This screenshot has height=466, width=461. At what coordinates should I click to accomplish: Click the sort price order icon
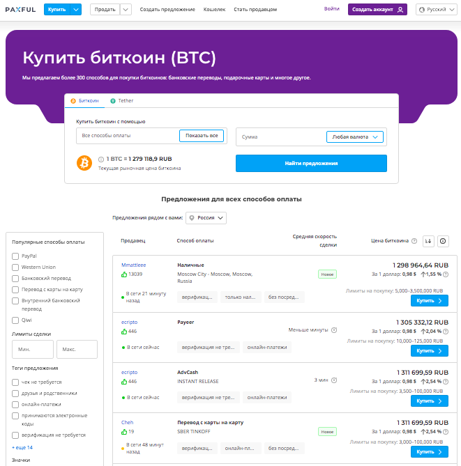(428, 241)
